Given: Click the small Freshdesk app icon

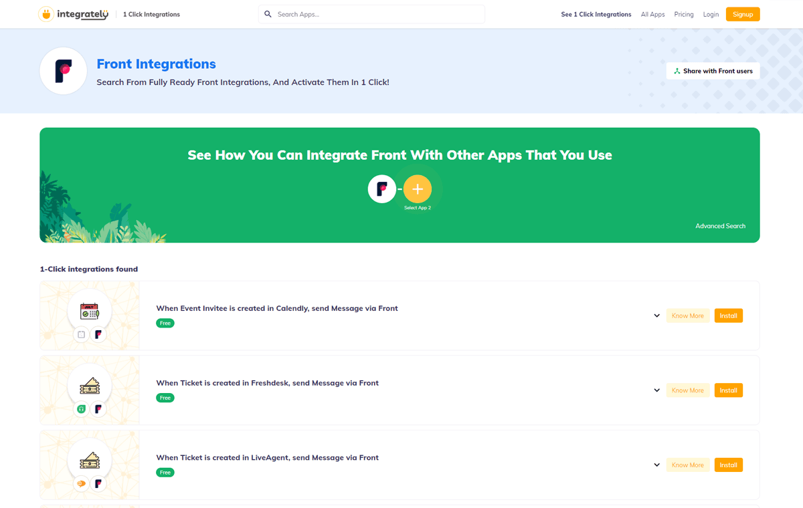Looking at the screenshot, I should [x=81, y=409].
